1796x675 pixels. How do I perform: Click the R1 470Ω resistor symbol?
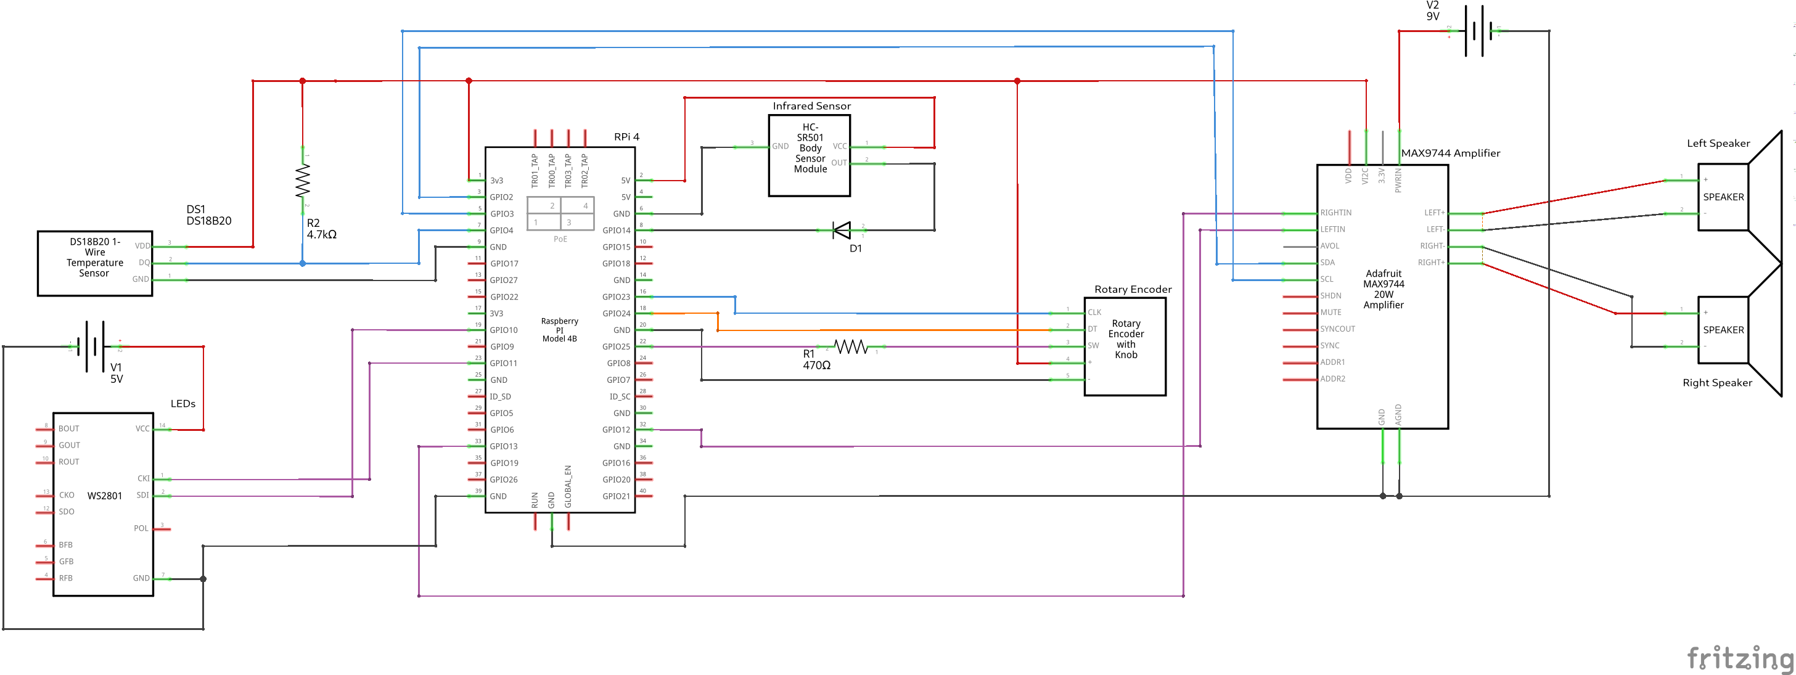pos(851,346)
